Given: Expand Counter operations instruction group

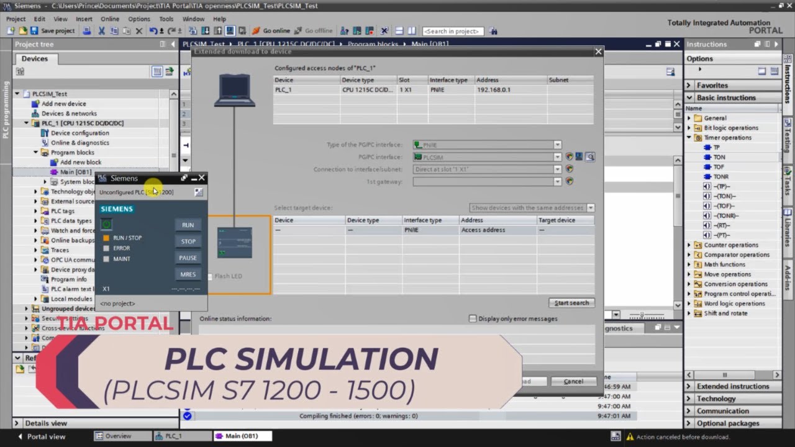Looking at the screenshot, I should click(689, 245).
